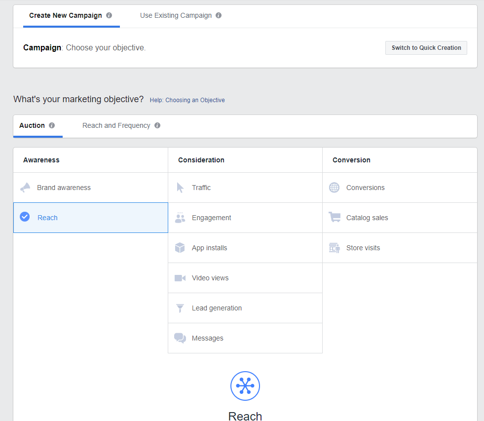Click the Conversions globe icon

pos(335,188)
